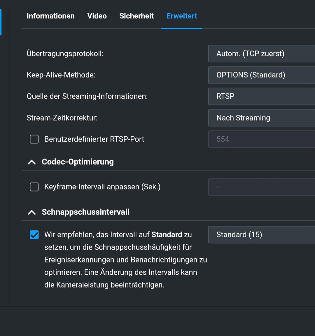
Task: Open the Stream-Zeitkorrektur dropdown
Action: [261, 118]
